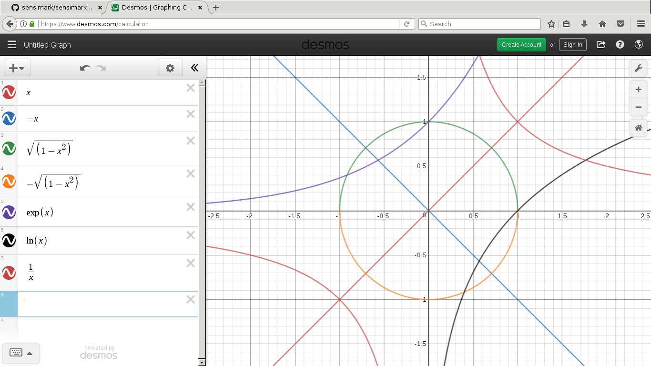Delete expression 2 containing -x
This screenshot has width=651, height=366.
point(191,114)
